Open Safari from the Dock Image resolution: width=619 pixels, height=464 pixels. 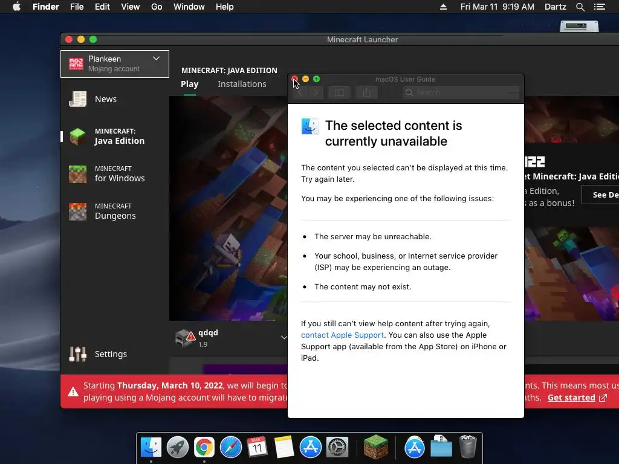tap(230, 448)
